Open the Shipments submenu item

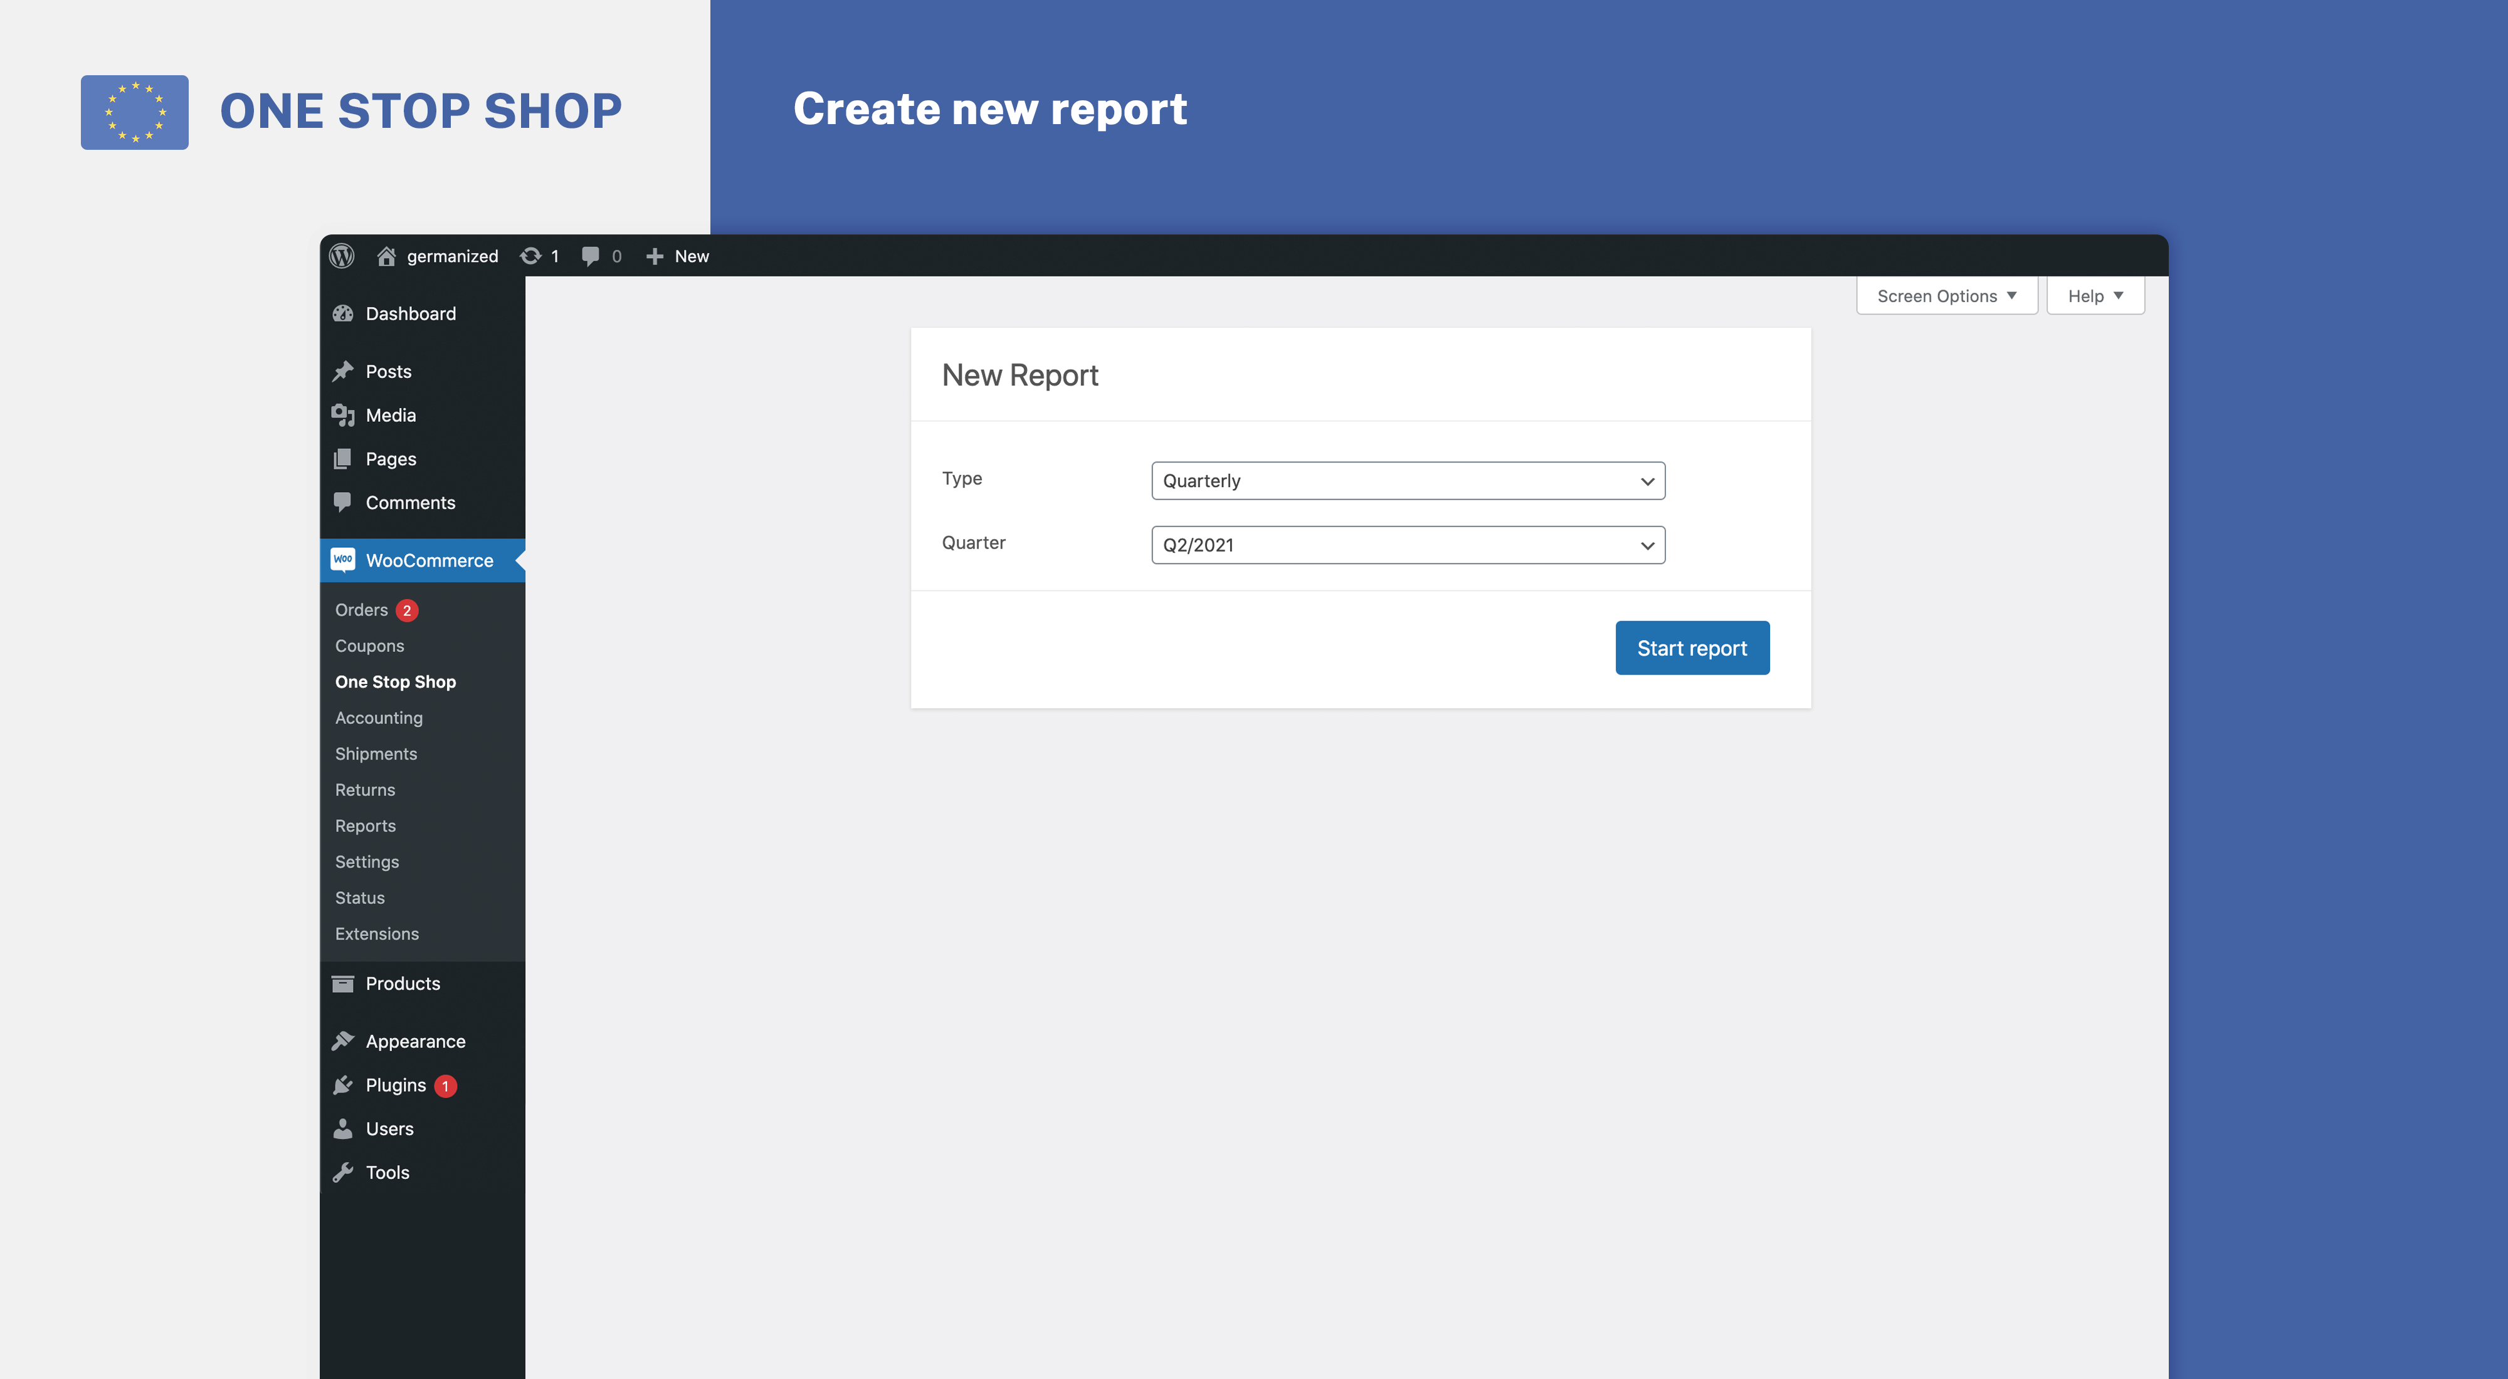(376, 754)
